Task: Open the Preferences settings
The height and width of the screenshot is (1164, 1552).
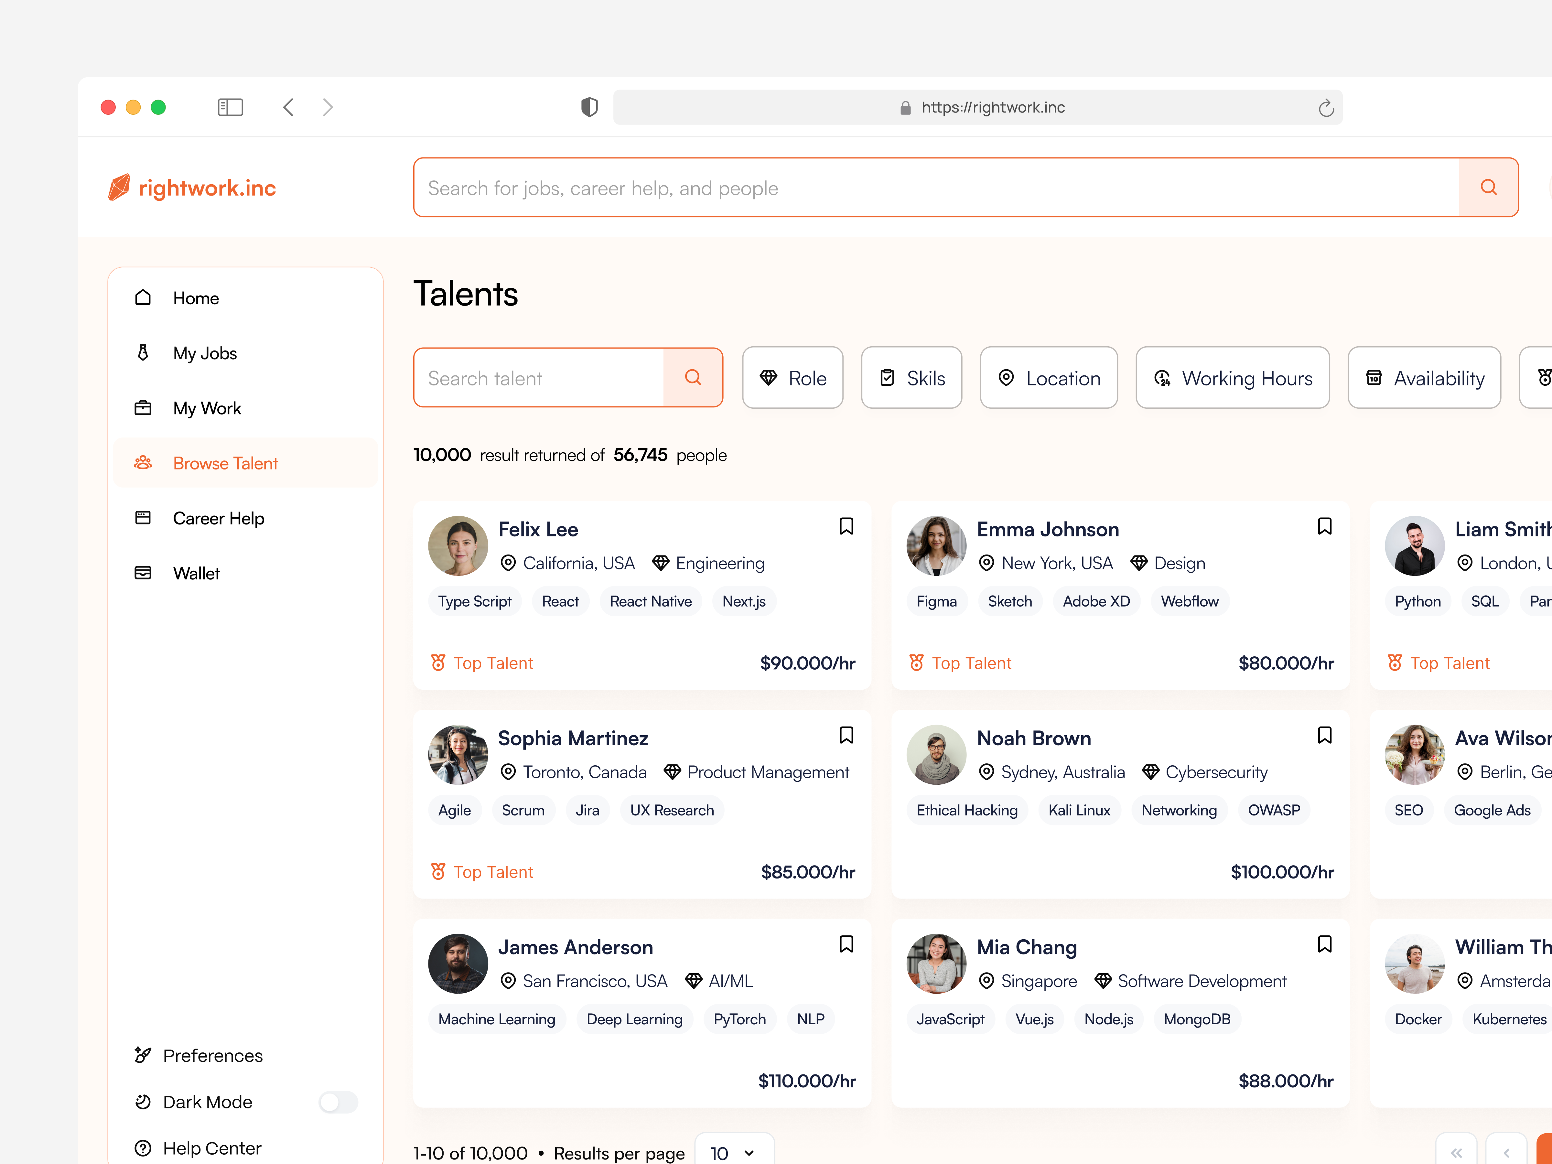Action: click(213, 1055)
